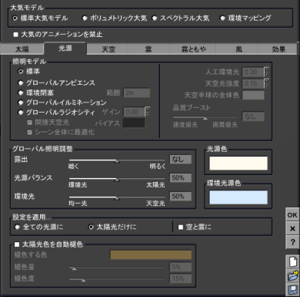The height and width of the screenshot is (297, 300).
Task: Click the 褪色度 slider handle
Action: pos(83,280)
